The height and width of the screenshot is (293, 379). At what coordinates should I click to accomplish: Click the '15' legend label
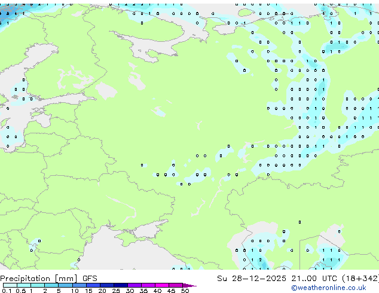88,291
